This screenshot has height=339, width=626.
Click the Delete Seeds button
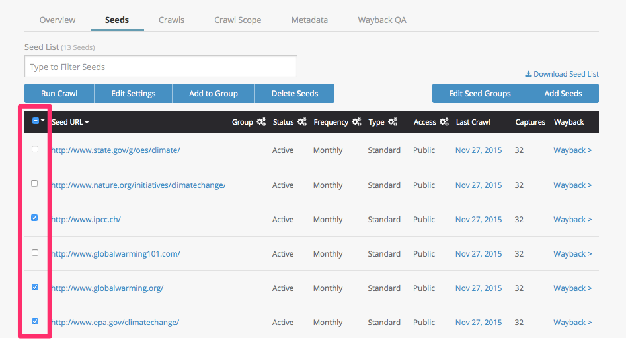coord(294,94)
